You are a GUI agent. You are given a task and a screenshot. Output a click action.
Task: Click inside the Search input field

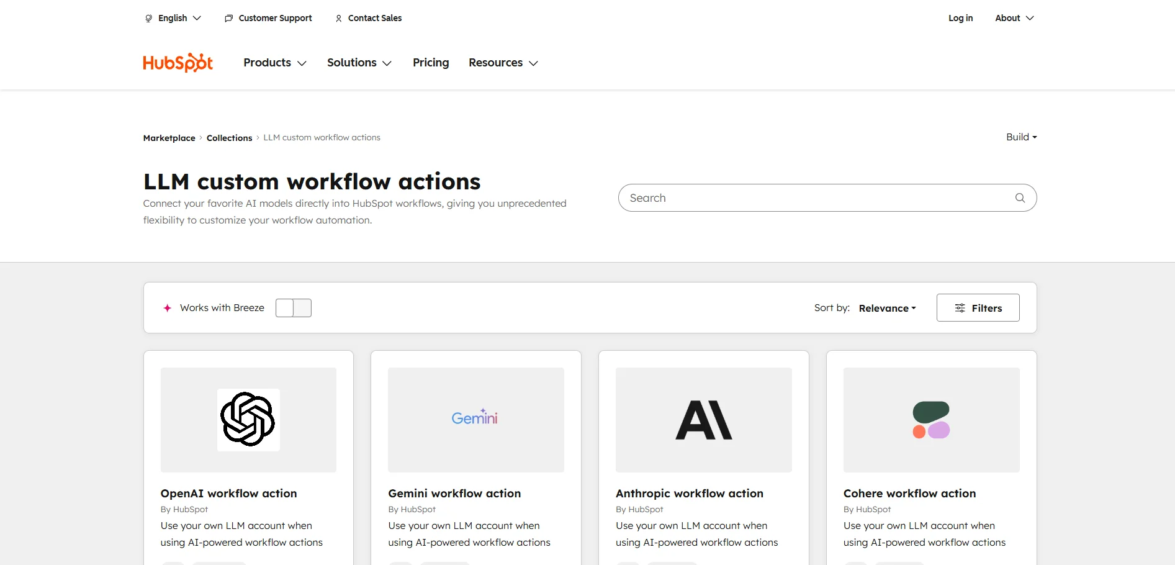tap(745, 197)
